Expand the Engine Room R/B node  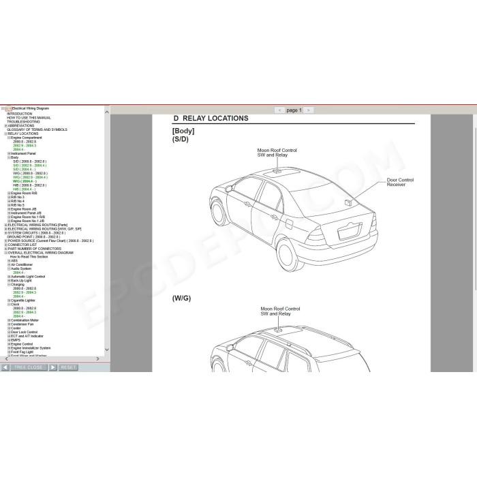tap(9, 193)
